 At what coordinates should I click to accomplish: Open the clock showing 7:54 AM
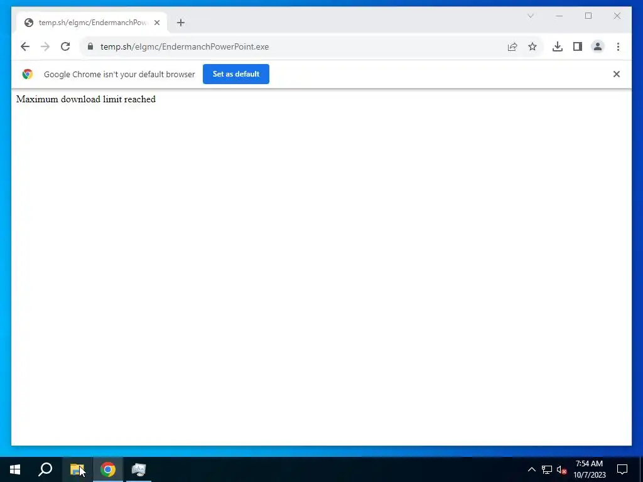pyautogui.click(x=589, y=469)
